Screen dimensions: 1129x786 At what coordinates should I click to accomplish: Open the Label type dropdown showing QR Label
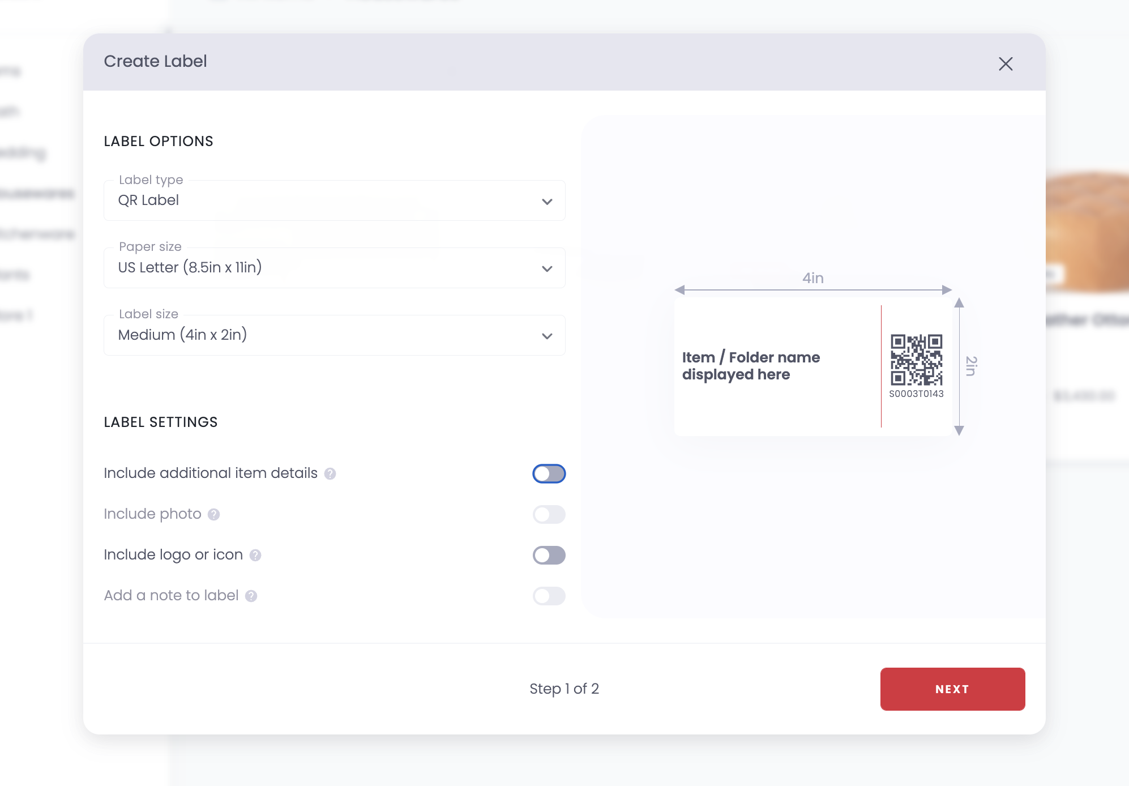click(x=334, y=200)
